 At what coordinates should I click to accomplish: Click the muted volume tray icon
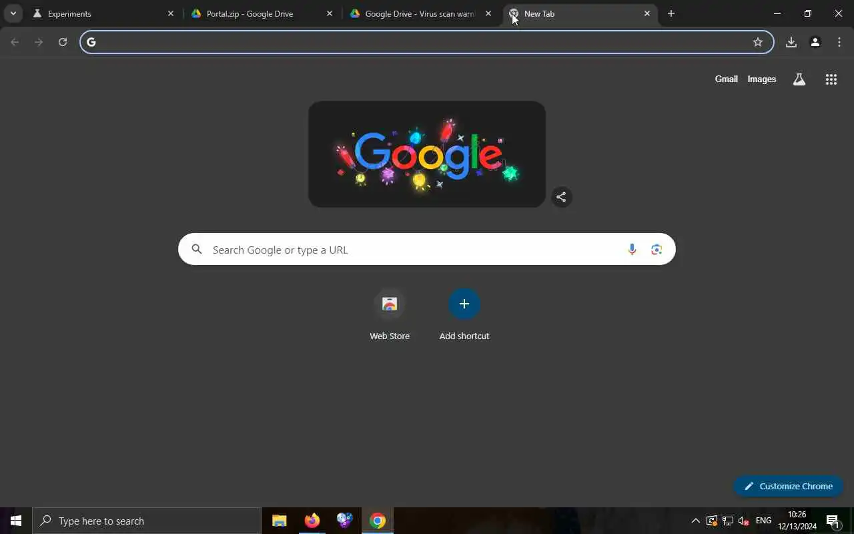pos(744,521)
